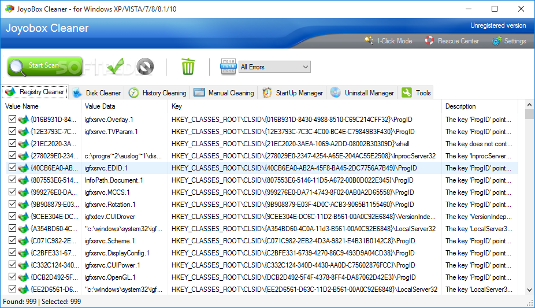535x308 pixels.
Task: Click registry icon of {21EC2020-3A row
Action: coord(23,143)
